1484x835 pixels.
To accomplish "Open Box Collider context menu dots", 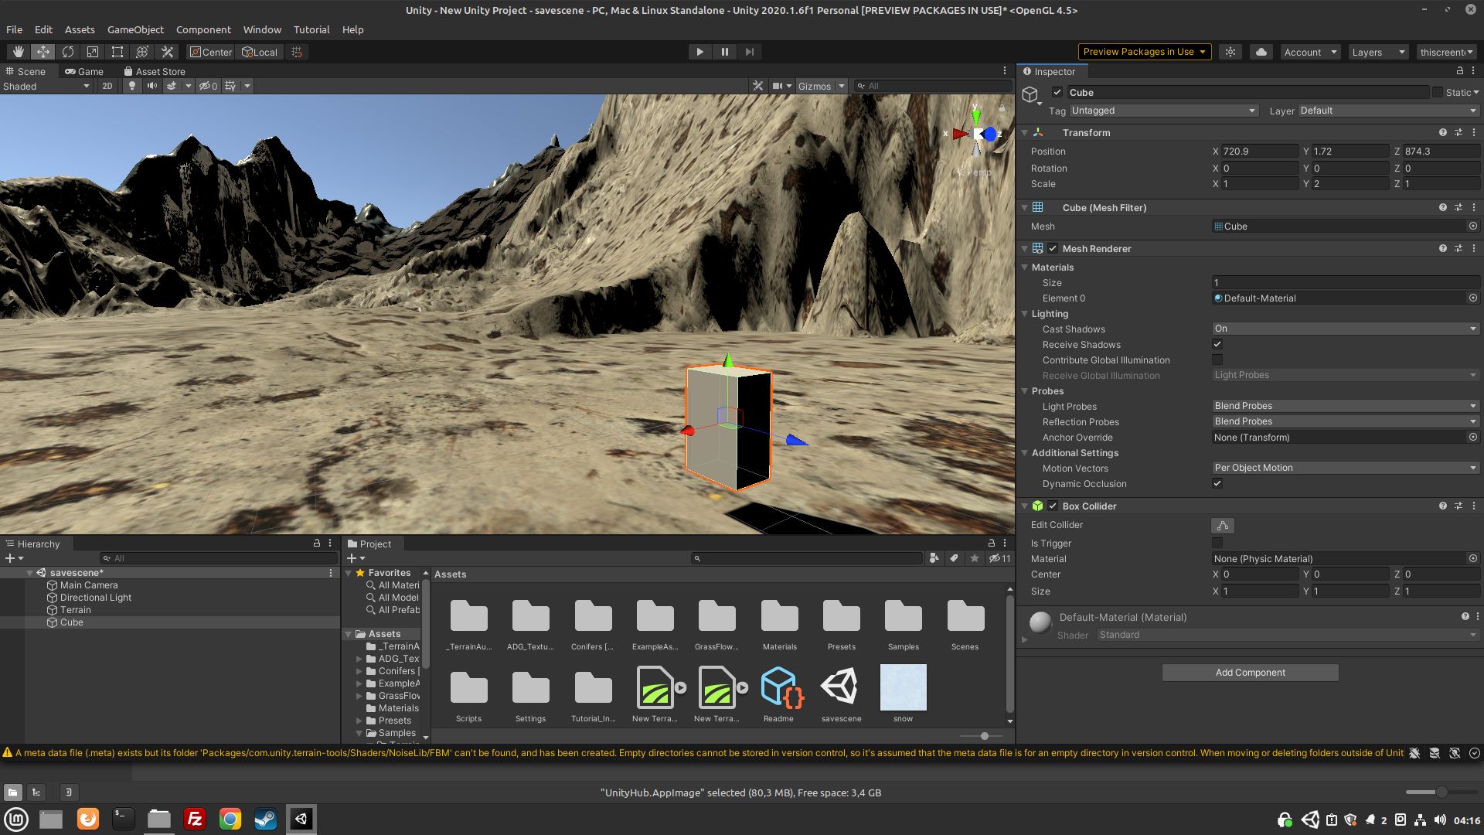I will click(x=1474, y=506).
